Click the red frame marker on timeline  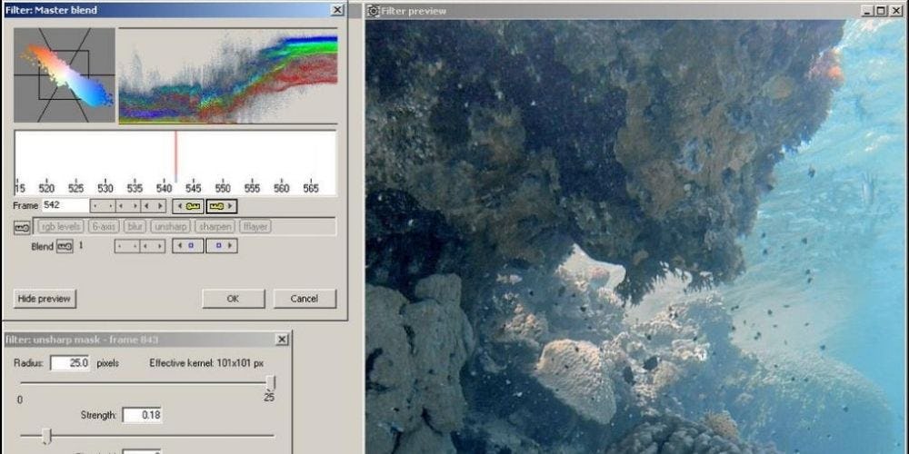(175, 156)
